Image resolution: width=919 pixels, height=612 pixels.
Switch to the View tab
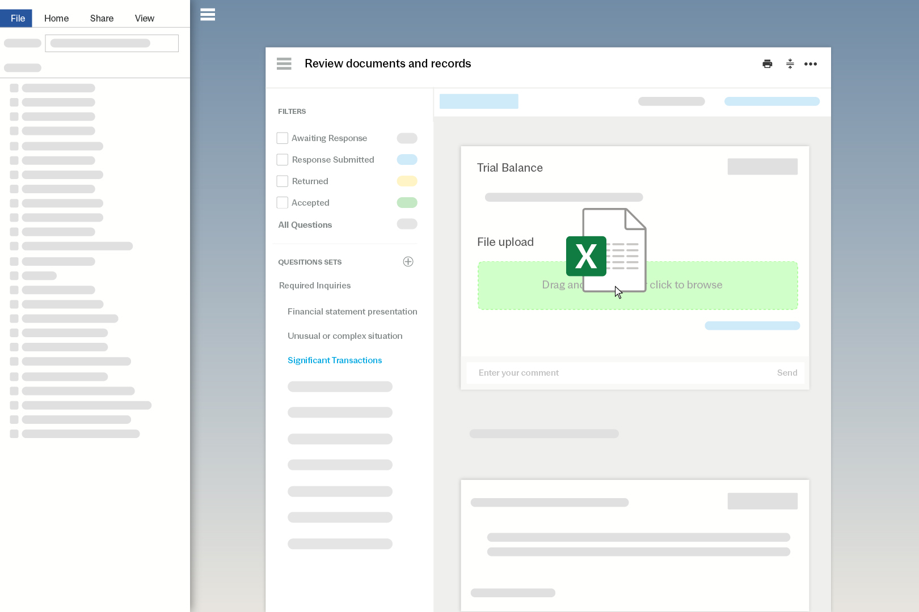[x=144, y=18]
